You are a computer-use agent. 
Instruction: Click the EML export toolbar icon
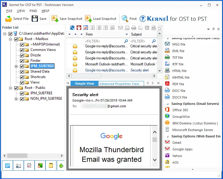click(x=127, y=28)
